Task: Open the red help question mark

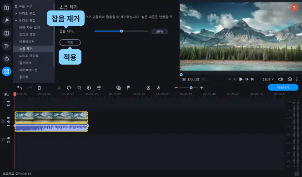Action: (294, 8)
